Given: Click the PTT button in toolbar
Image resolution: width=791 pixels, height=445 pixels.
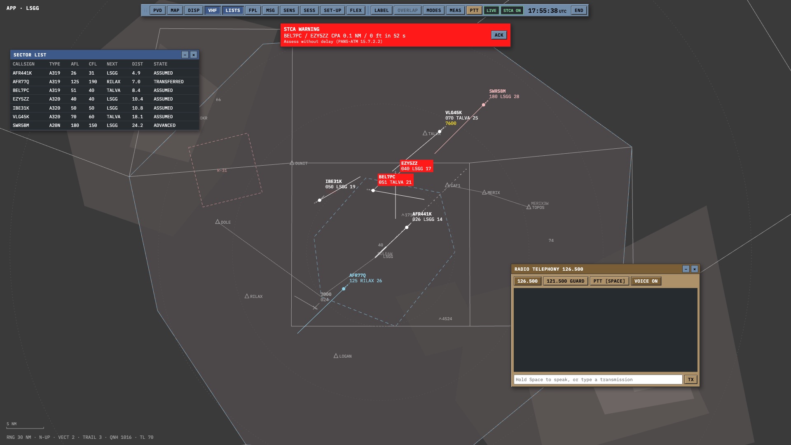Looking at the screenshot, I should tap(474, 10).
